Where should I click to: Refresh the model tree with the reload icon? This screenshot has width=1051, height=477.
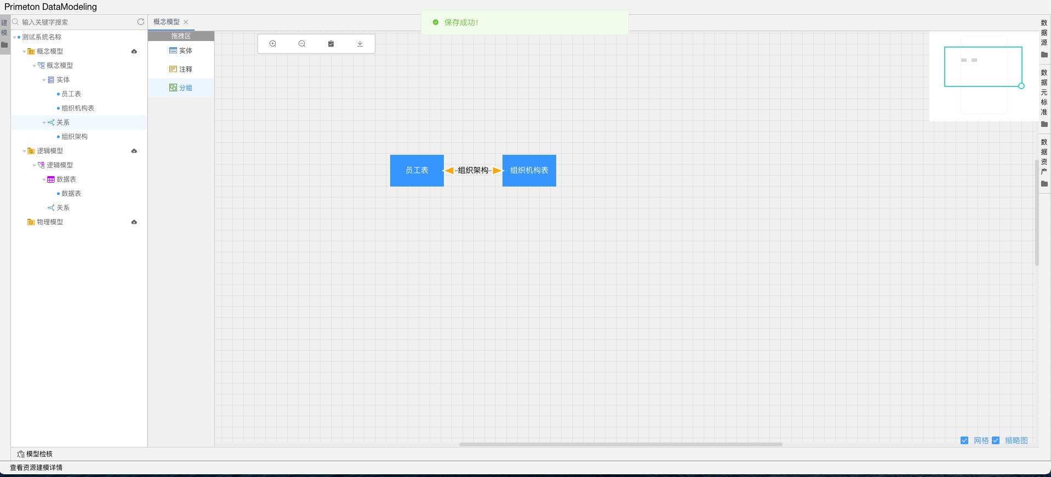click(x=141, y=22)
